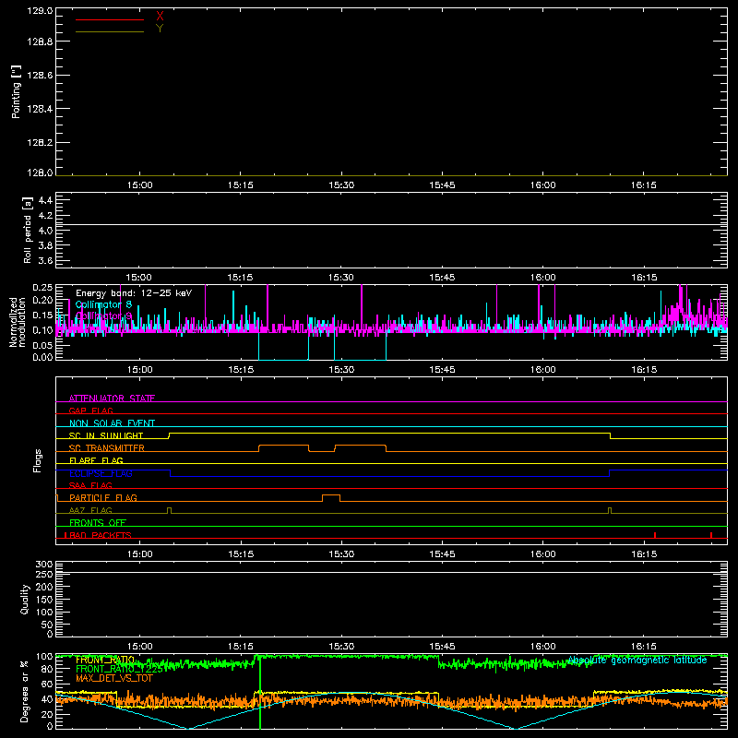Click the 'NON_SOLAR_EVENT' flag label

pyautogui.click(x=112, y=423)
